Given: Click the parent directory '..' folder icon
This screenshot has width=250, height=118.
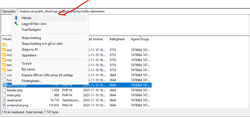Looking at the screenshot, I should (x=4, y=45).
